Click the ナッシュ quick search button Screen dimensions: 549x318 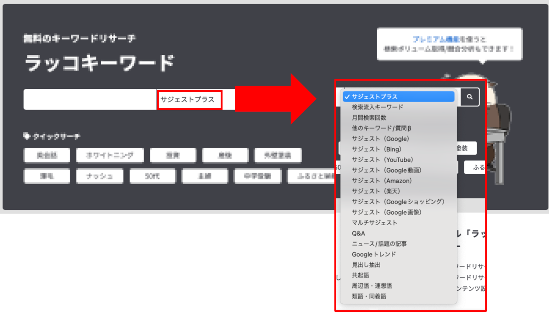[100, 176]
